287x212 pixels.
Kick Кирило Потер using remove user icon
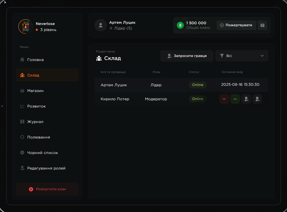[x=246, y=99]
